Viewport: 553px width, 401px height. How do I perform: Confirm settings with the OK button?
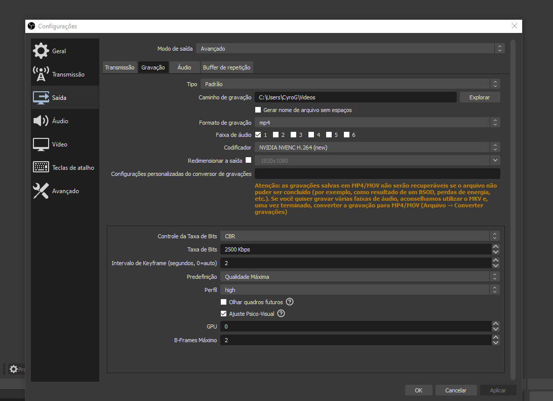[419, 390]
